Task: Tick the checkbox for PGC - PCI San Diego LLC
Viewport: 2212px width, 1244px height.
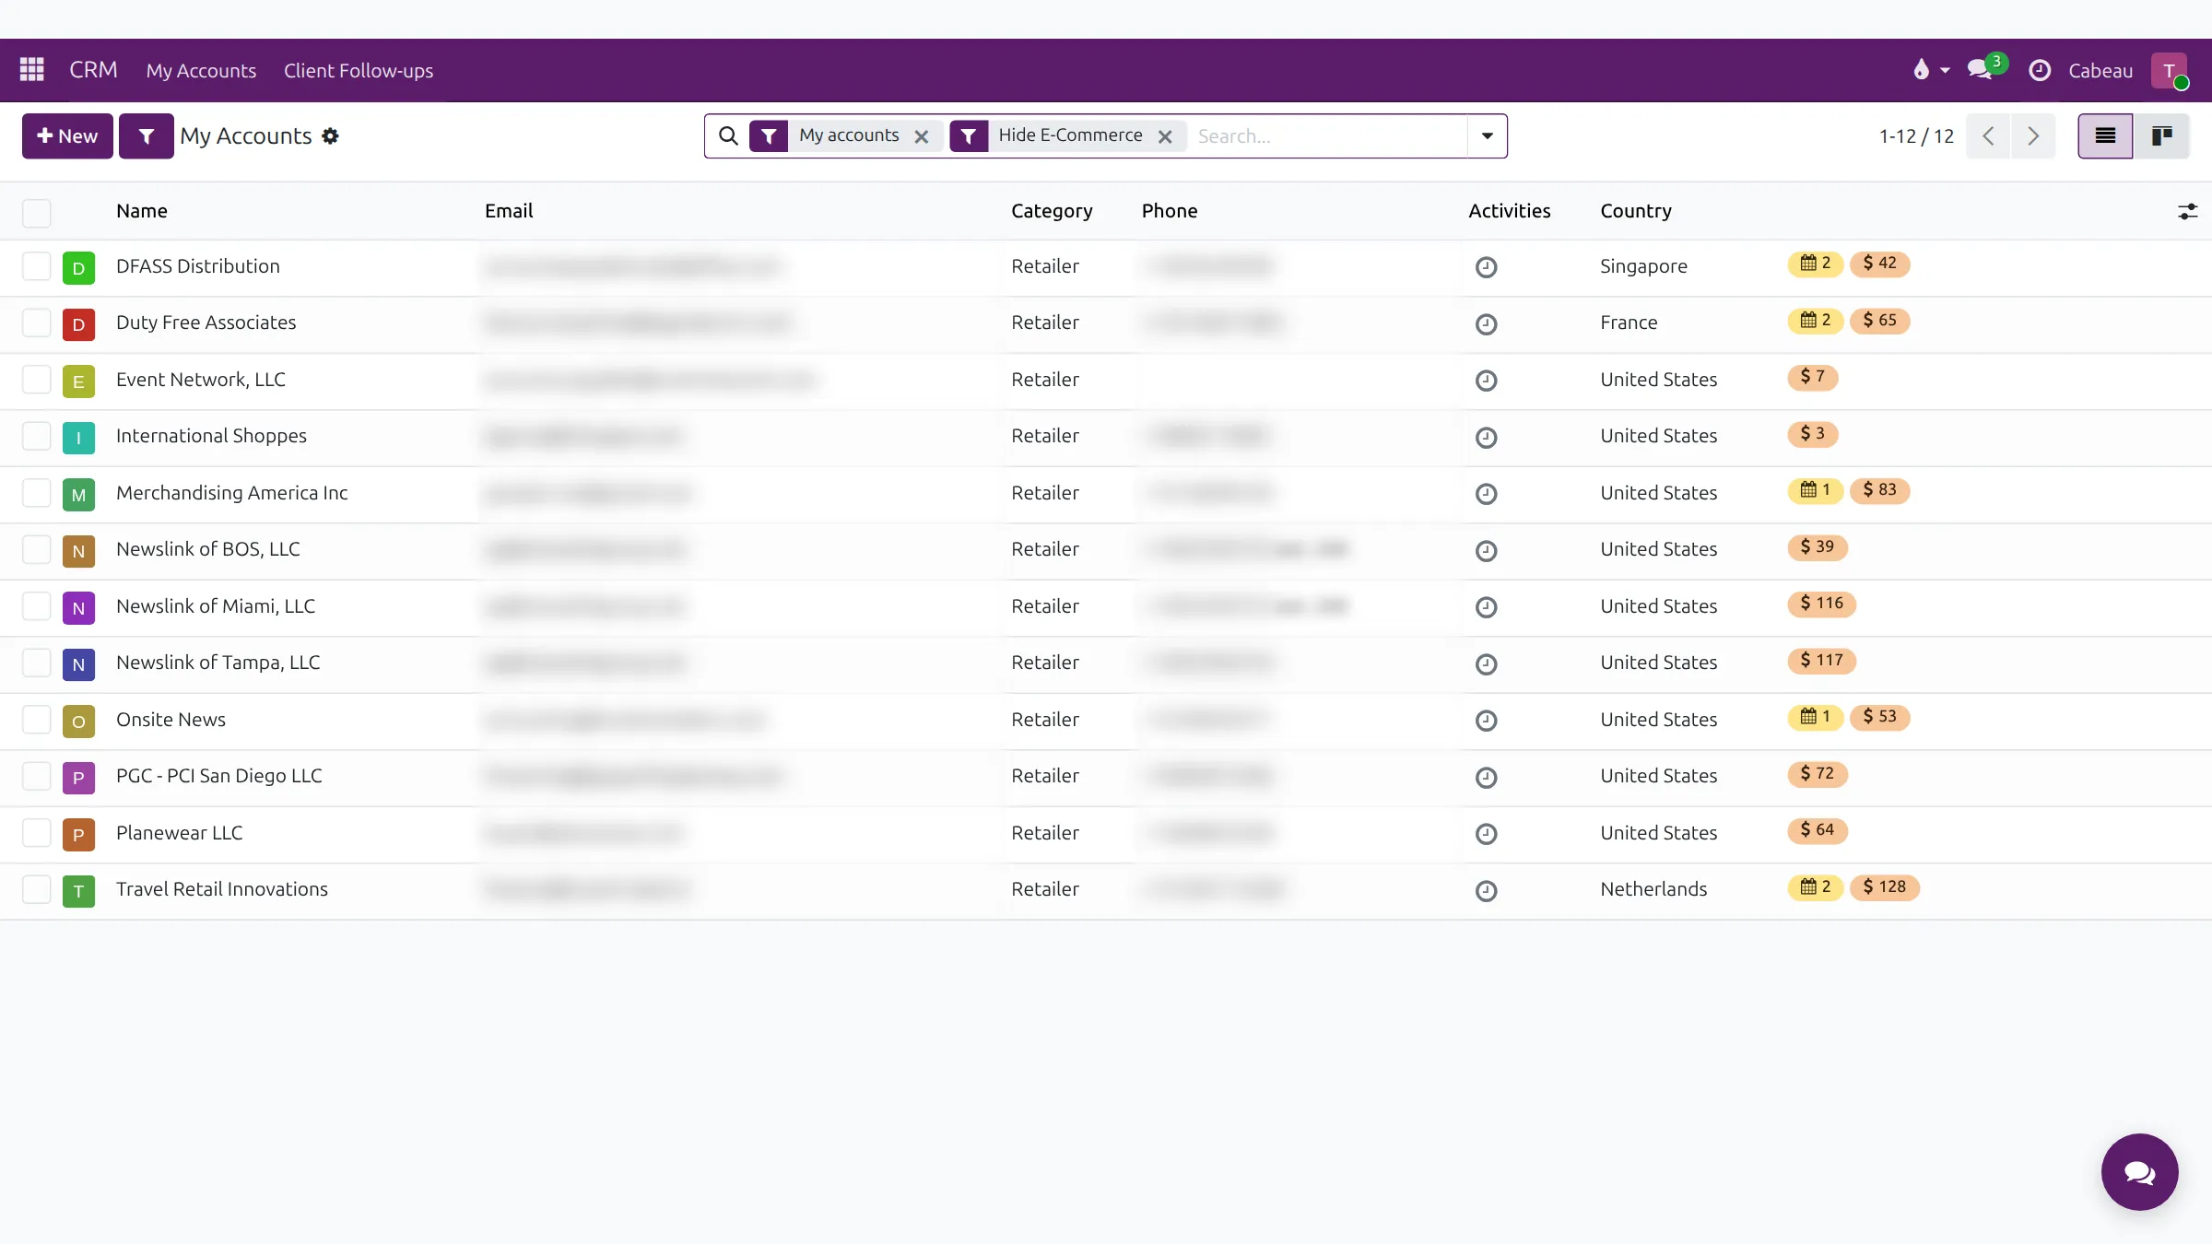Action: [x=37, y=777]
